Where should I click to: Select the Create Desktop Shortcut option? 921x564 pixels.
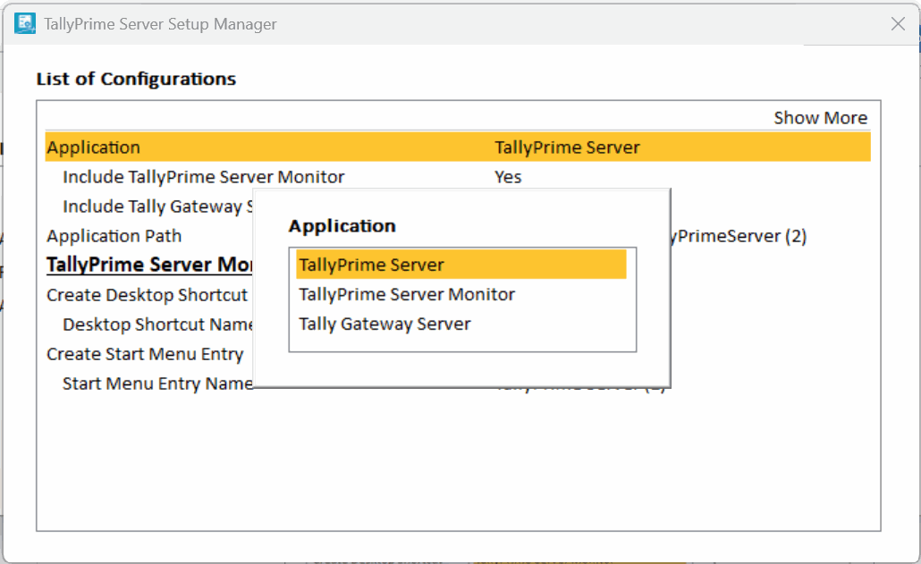point(147,295)
